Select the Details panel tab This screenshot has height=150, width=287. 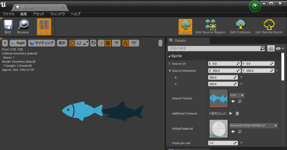[x=189, y=41]
